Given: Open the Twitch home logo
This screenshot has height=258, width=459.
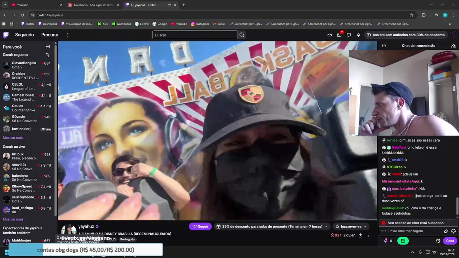Looking at the screenshot, I should pos(6,35).
